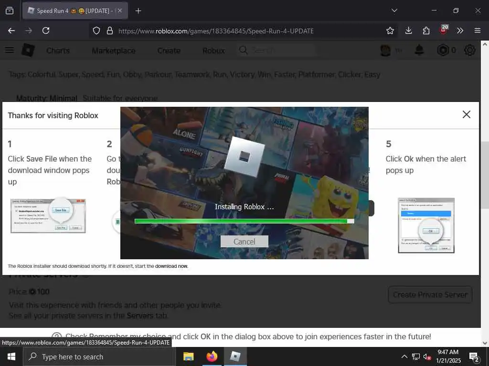Click the red extension with badge 20

coord(444,30)
